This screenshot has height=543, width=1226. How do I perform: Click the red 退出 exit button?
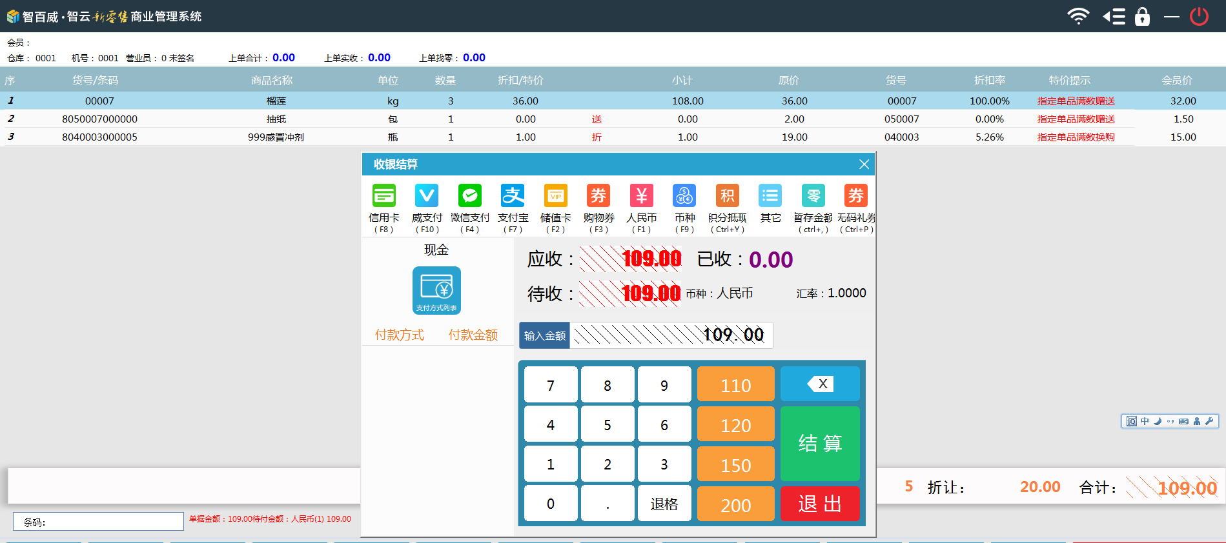click(820, 504)
